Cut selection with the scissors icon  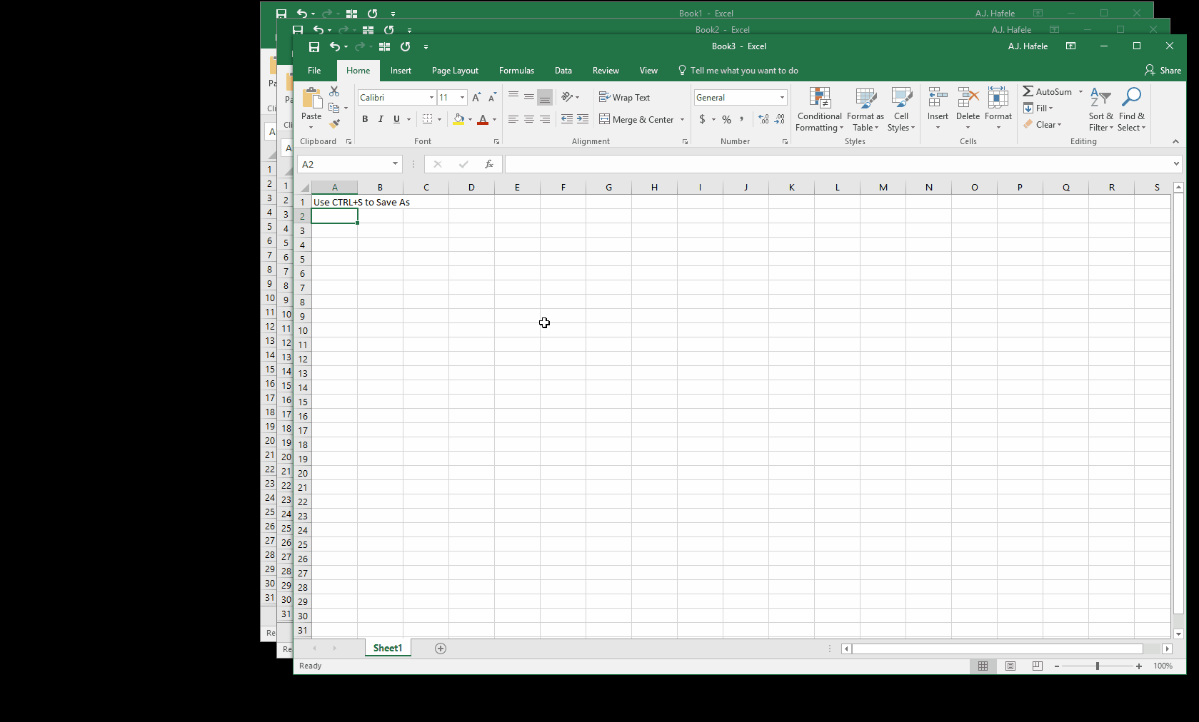[334, 91]
